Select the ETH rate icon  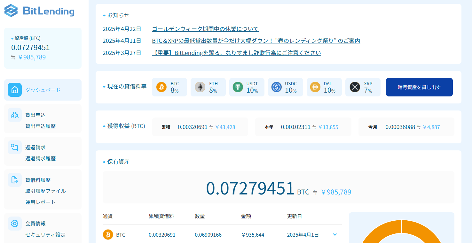click(x=200, y=87)
